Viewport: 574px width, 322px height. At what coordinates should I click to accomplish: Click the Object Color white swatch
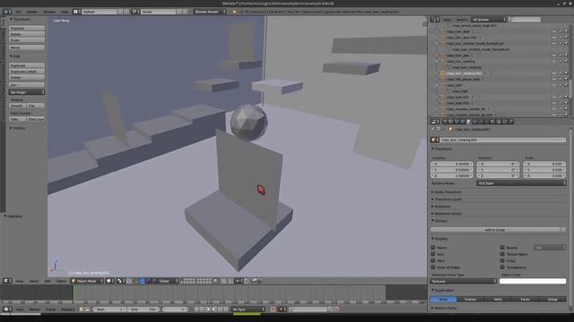point(533,281)
